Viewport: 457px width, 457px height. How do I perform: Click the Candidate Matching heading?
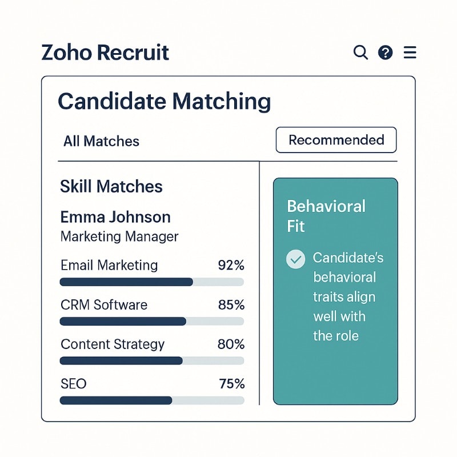tap(164, 102)
